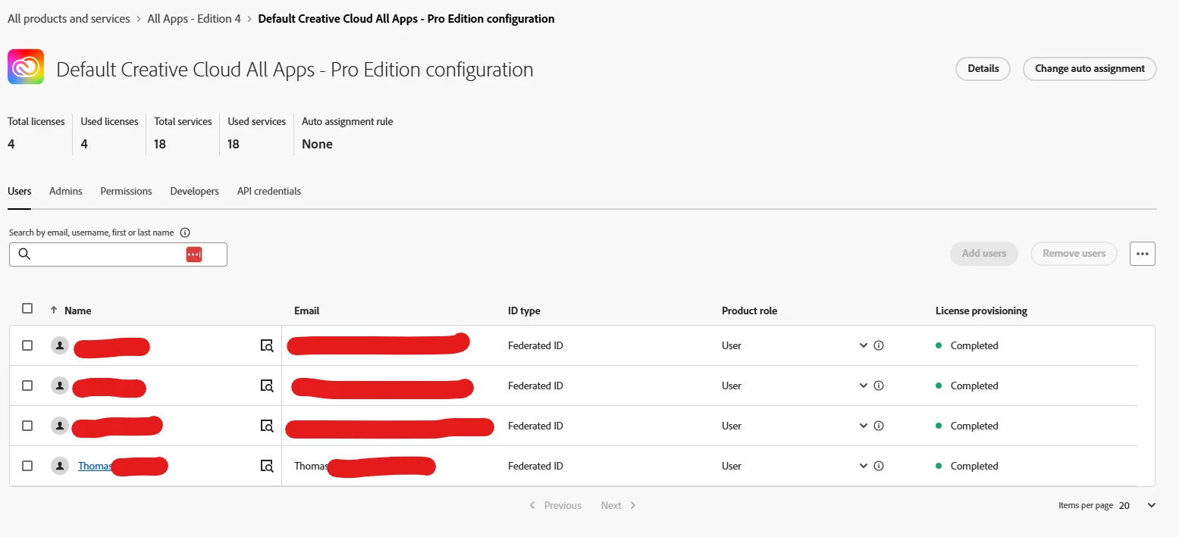Click the avatar icon in third user row
Screen dimensions: 1179x537
(60, 426)
